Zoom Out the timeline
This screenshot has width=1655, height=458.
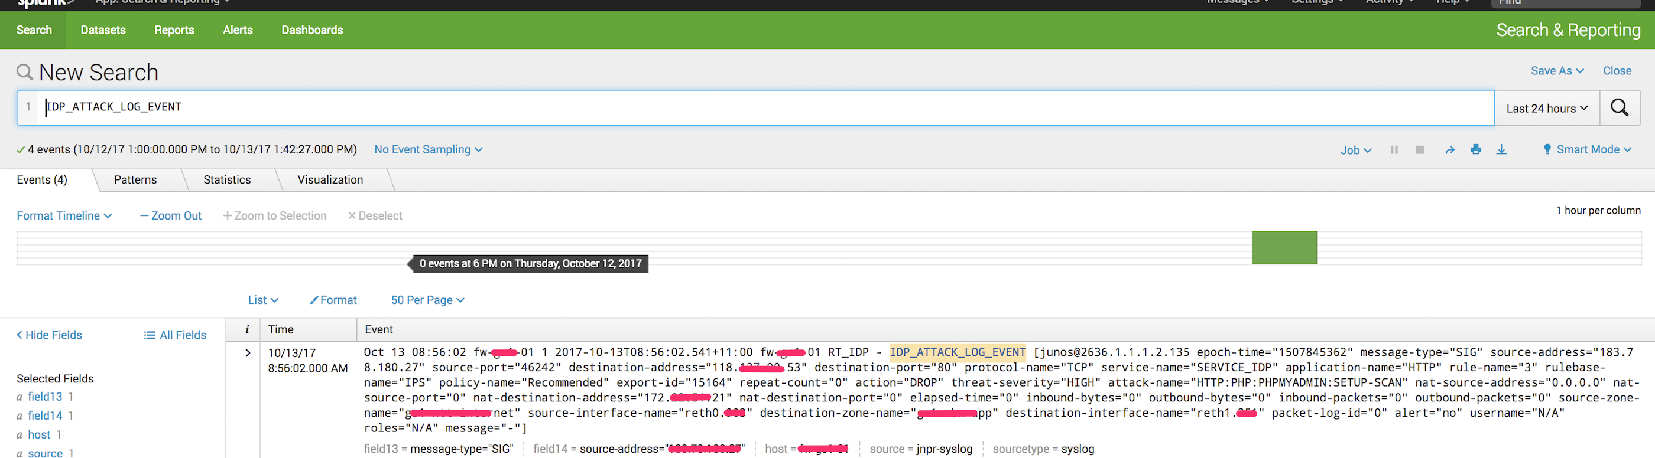[171, 215]
